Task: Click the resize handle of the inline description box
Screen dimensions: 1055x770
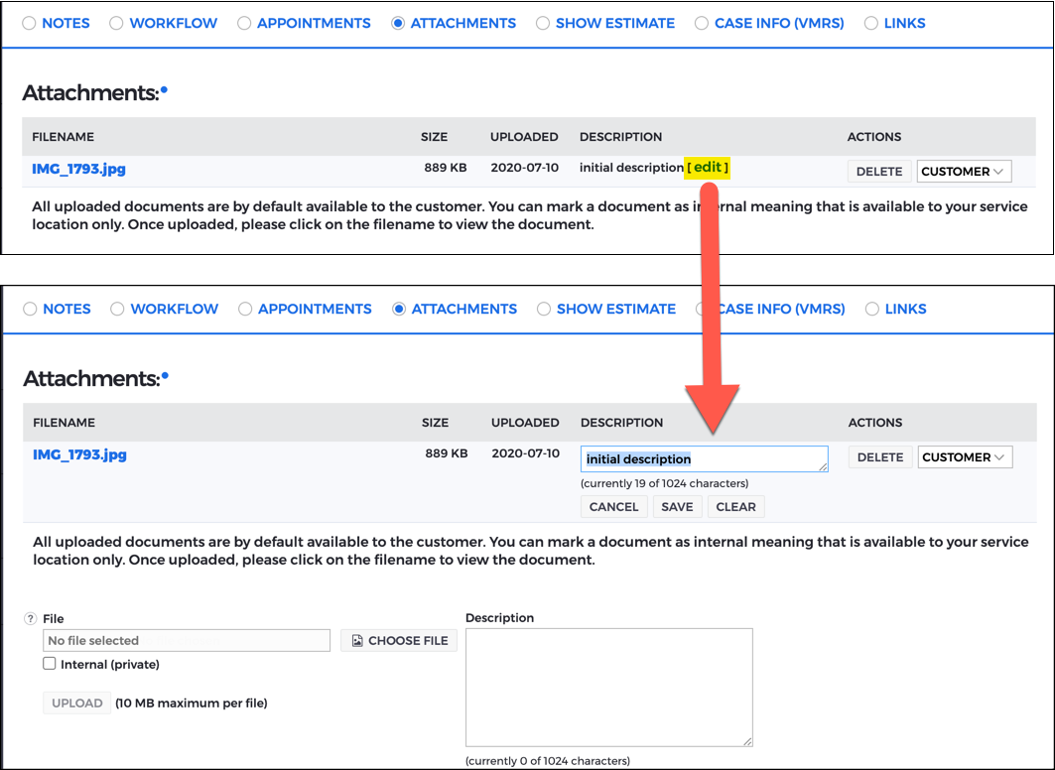Action: pos(823,466)
